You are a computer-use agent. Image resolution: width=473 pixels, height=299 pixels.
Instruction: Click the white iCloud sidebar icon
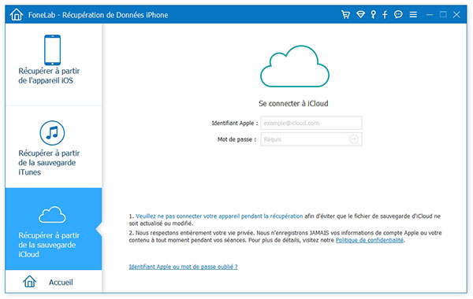pyautogui.click(x=52, y=215)
